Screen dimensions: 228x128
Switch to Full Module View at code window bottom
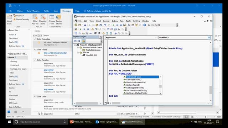[108, 103]
